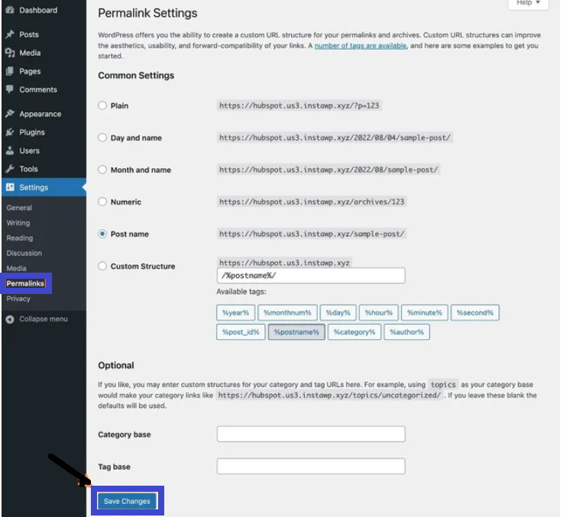Insert the %post_id% tag
Image resolution: width=563 pixels, height=517 pixels.
pyautogui.click(x=241, y=331)
